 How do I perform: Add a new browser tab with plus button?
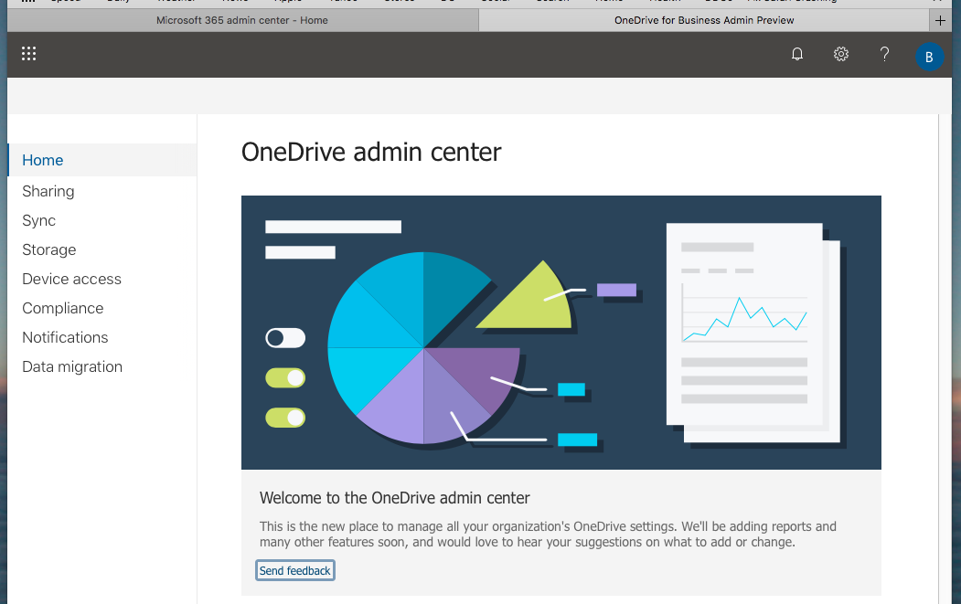940,20
